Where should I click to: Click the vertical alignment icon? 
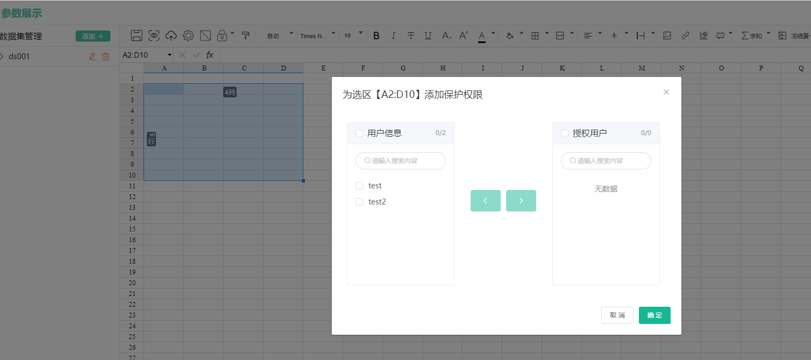click(614, 36)
